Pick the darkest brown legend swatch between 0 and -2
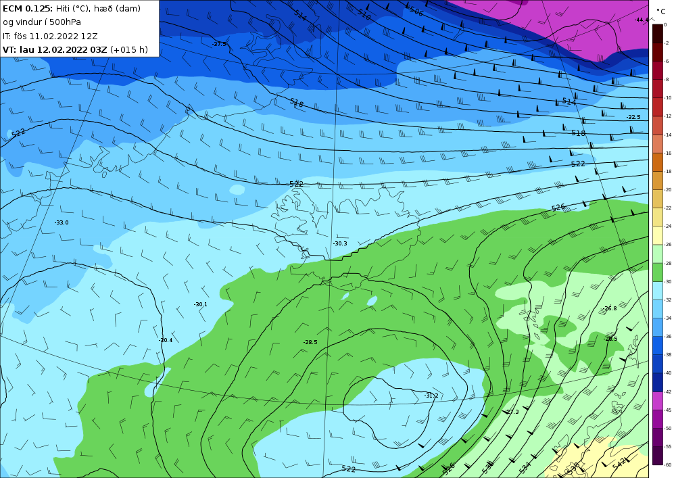 coord(658,34)
